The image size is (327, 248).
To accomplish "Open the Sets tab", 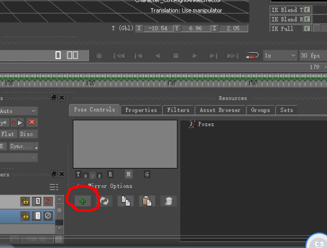I will (286, 110).
